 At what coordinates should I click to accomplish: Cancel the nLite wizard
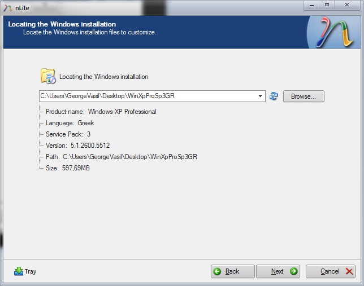331,271
